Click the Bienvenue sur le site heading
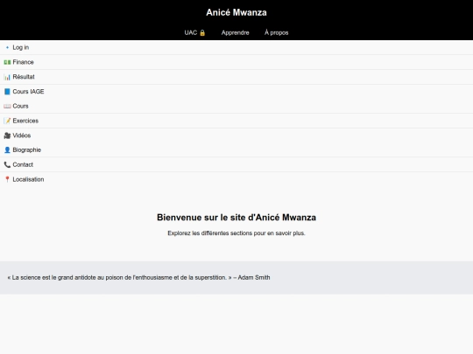The width and height of the screenshot is (473, 354). pyautogui.click(x=236, y=218)
